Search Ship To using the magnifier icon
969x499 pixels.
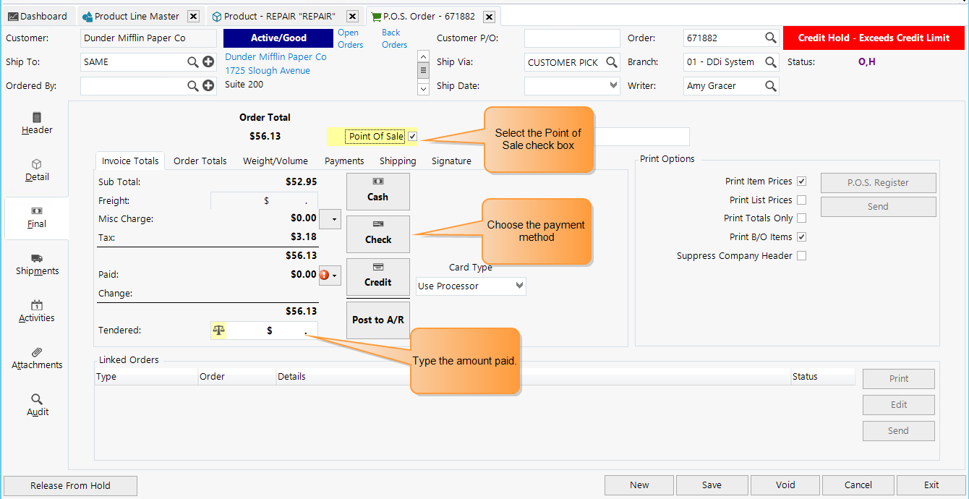[x=194, y=62]
